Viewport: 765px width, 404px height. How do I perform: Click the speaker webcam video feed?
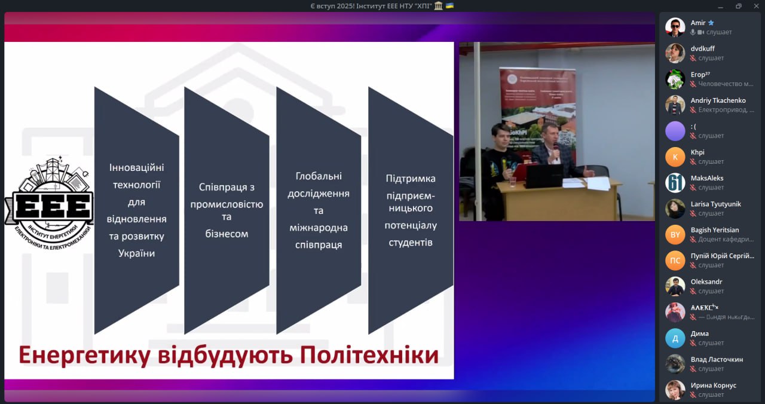point(556,131)
